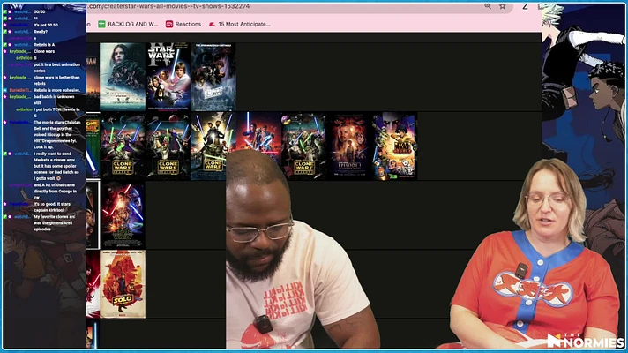Click the chat message "Rebels is A"
This screenshot has height=353, width=628.
tap(44, 44)
